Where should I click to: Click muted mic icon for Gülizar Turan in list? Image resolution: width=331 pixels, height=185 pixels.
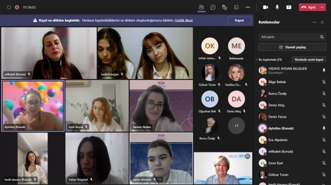pyautogui.click(x=324, y=174)
